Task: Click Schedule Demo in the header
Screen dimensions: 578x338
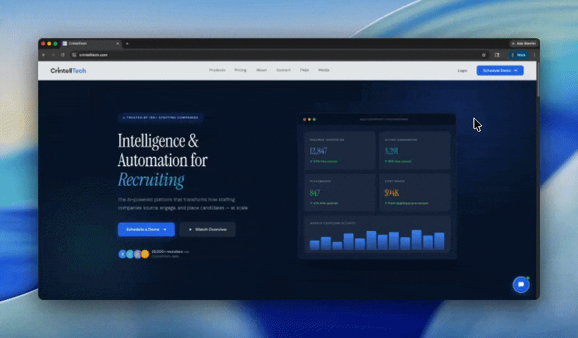Action: (x=500, y=70)
